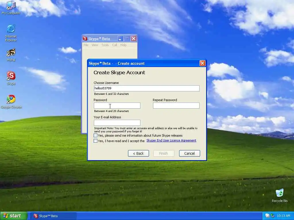
Task: Click the 'Between 6 and 32 characters' hint
Action: click(111, 94)
